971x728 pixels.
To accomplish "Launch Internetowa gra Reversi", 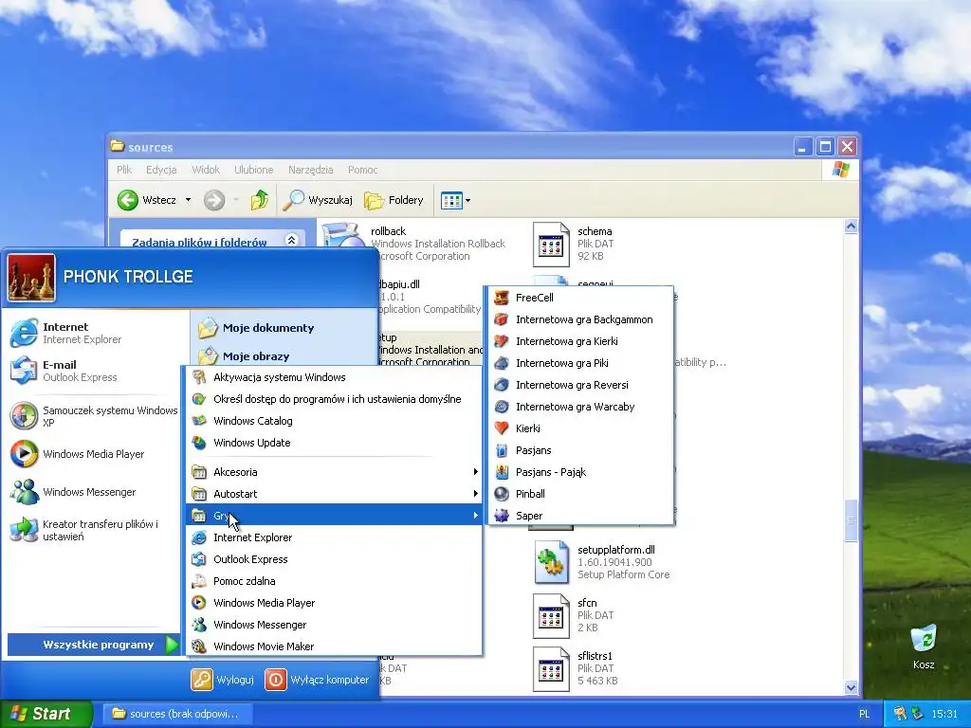I will pos(581,385).
